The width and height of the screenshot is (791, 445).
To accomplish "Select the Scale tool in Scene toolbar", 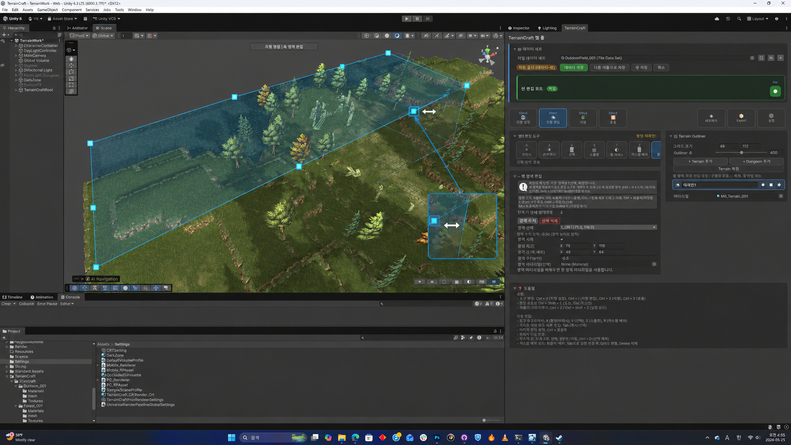I will (x=71, y=79).
